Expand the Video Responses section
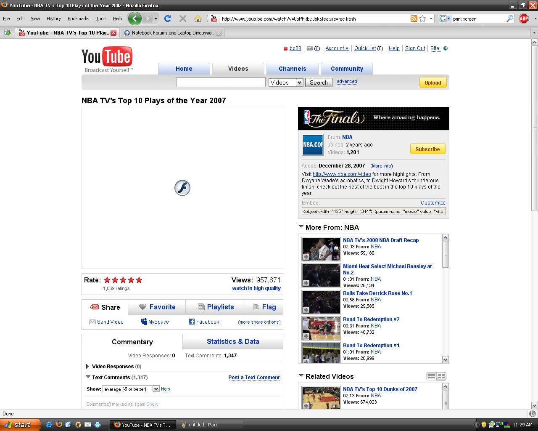The height and width of the screenshot is (431, 538). 87,367
